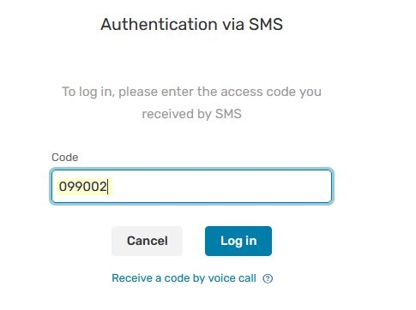Click the Code label above the field
Image resolution: width=416 pixels, height=310 pixels.
point(64,158)
